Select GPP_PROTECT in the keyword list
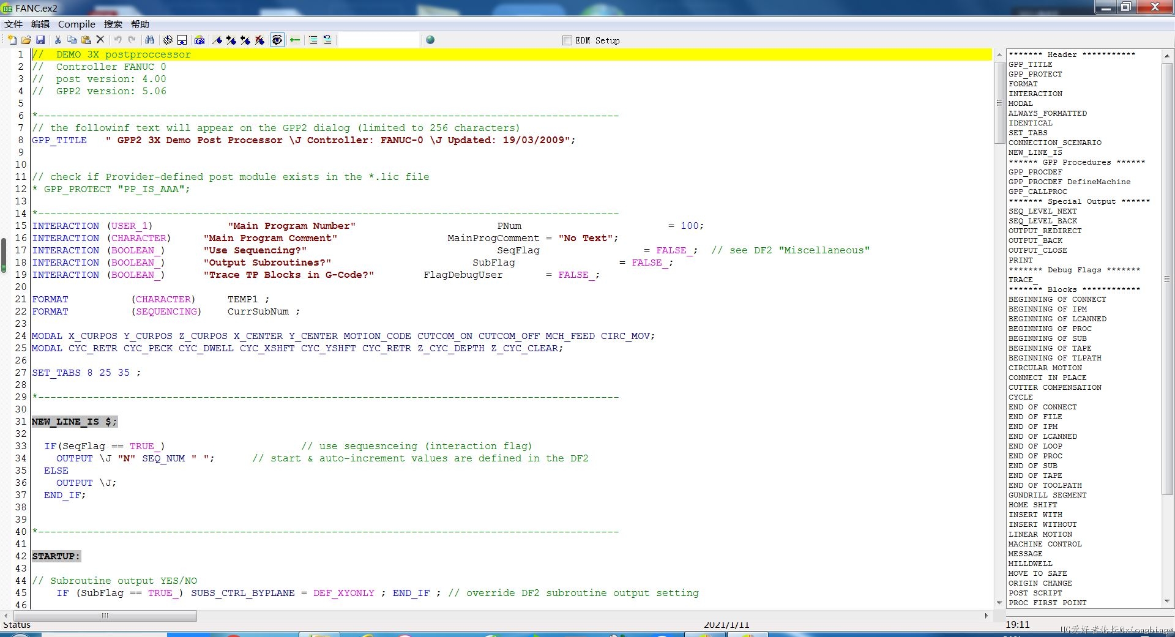1175x637 pixels. pyautogui.click(x=1035, y=74)
